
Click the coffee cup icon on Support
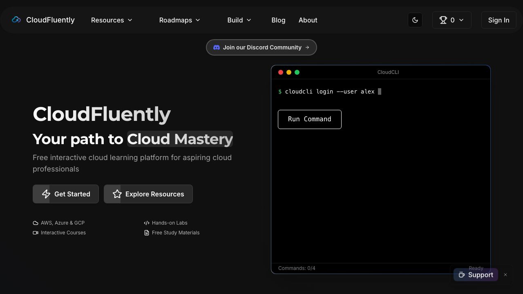pos(462,275)
